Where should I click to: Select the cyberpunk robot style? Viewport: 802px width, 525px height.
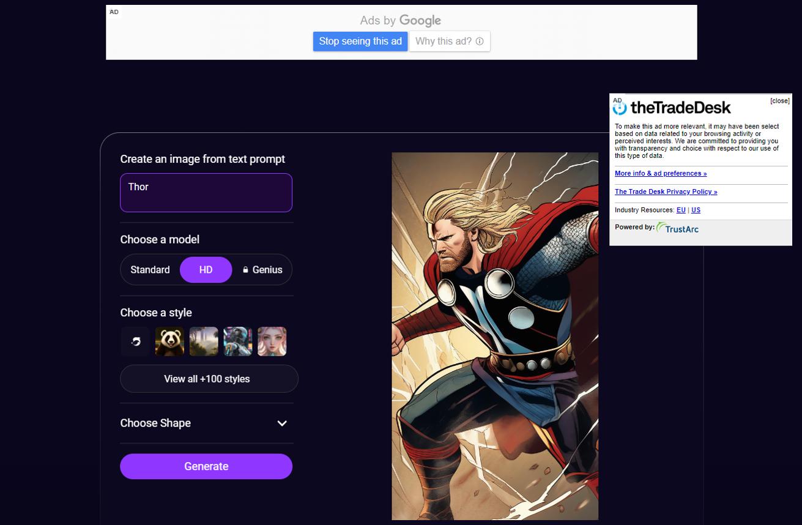238,341
